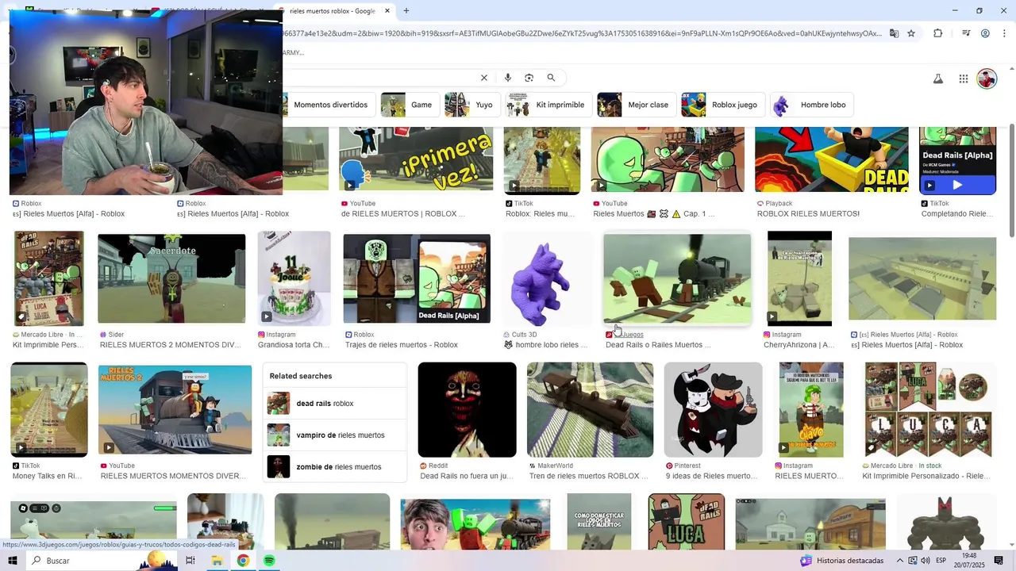Click 'ROBLOX RIELES MUERTOS!' Playback caption
This screenshot has height=571, width=1016.
(x=808, y=214)
